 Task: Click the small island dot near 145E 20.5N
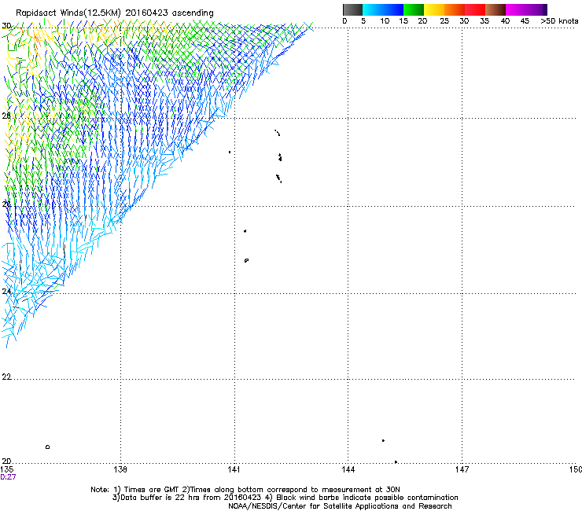click(x=384, y=440)
